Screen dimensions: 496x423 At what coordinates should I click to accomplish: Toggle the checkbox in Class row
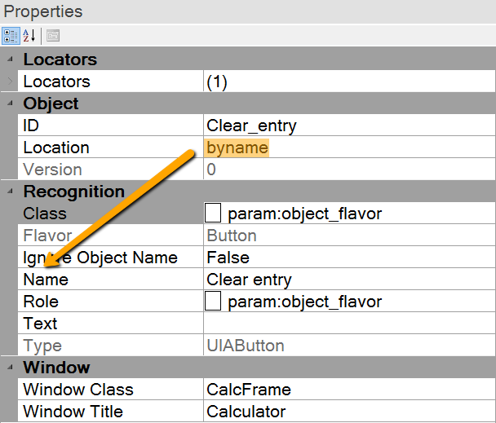coord(213,214)
